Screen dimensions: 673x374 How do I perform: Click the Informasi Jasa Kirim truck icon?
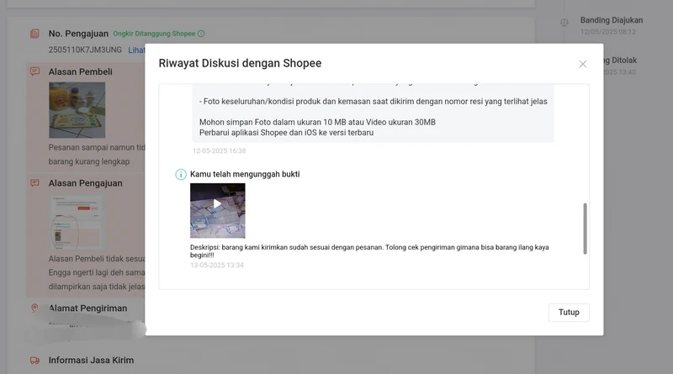point(34,361)
